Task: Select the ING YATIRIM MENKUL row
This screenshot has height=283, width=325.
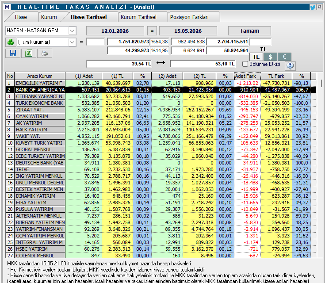Action: (x=161, y=176)
